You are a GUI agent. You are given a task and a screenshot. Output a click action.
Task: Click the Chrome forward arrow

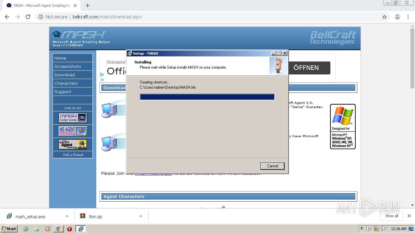click(x=18, y=17)
